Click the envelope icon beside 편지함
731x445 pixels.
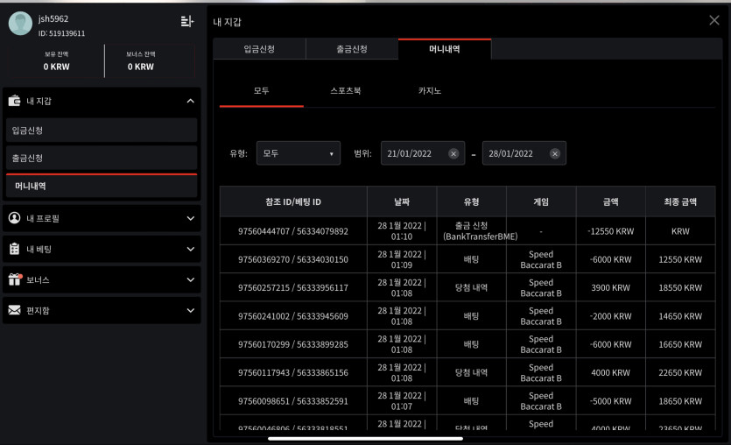(15, 310)
